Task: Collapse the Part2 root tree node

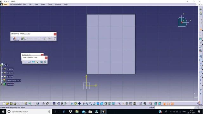Action: tap(1, 65)
